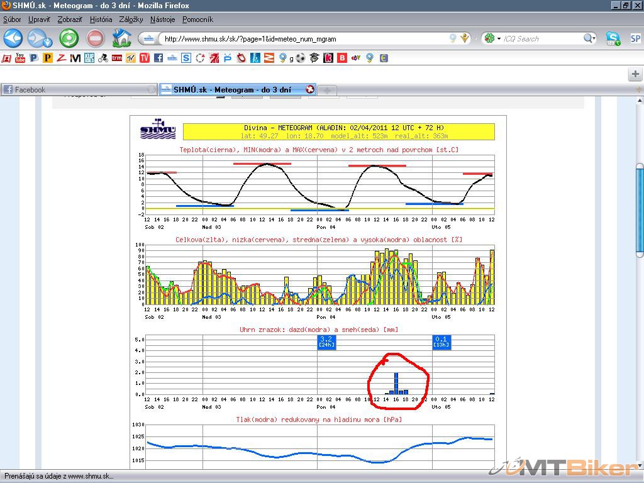The image size is (644, 483).
Task: Open the YouTube bookmark icon
Action: pos(20,58)
